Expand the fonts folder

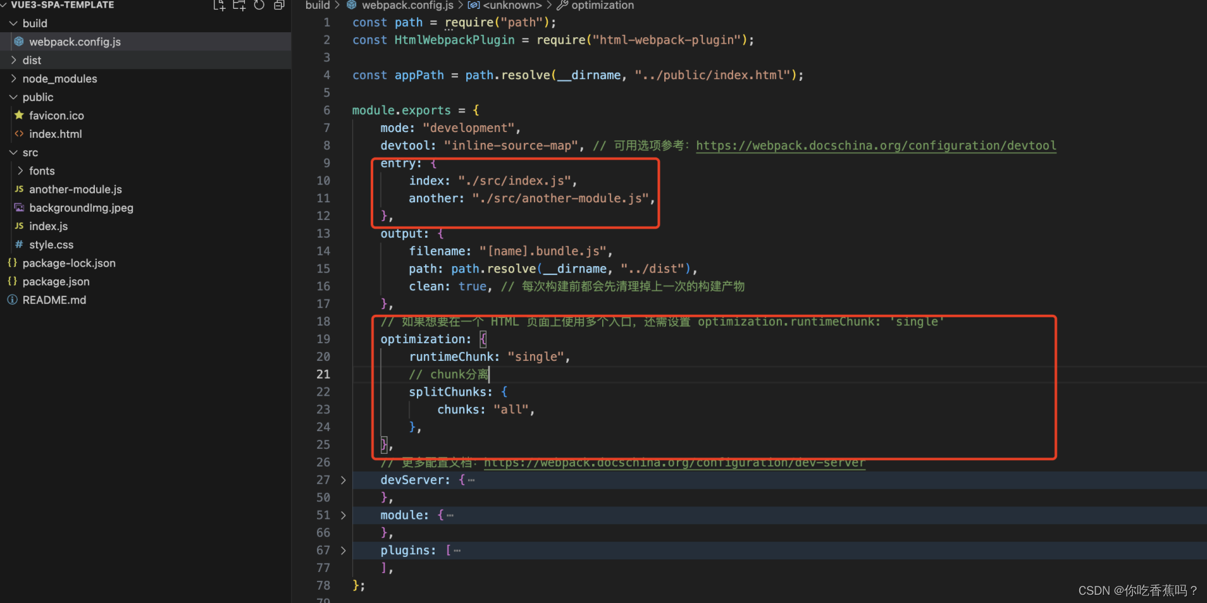tap(20, 171)
